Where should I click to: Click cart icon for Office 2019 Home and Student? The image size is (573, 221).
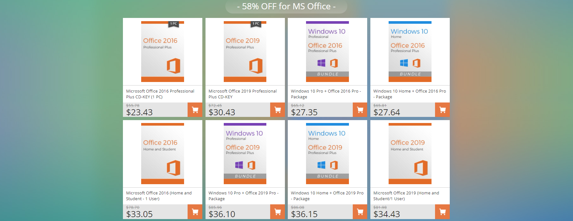[x=442, y=212]
